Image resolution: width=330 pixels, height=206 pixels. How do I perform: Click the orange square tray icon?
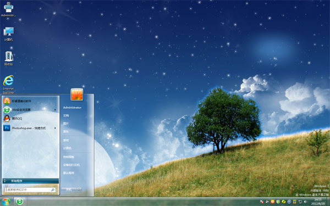273,202
